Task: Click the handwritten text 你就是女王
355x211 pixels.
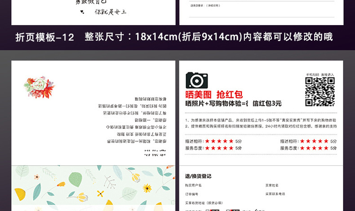Action: point(111,12)
